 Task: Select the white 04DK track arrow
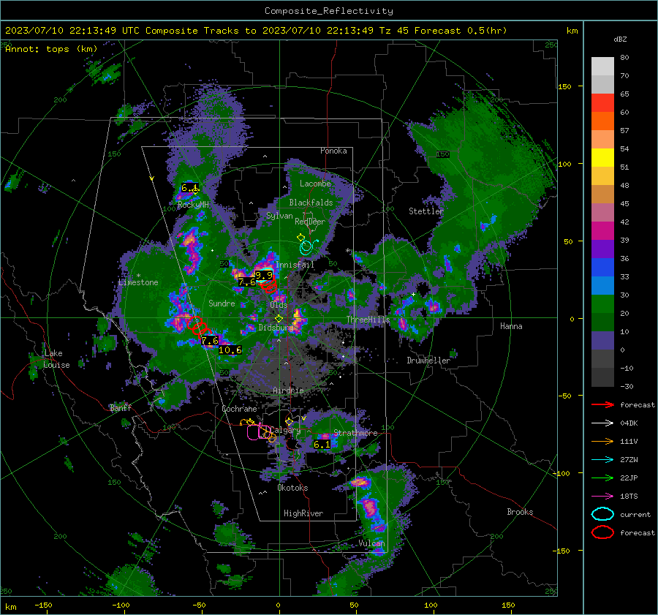point(602,423)
